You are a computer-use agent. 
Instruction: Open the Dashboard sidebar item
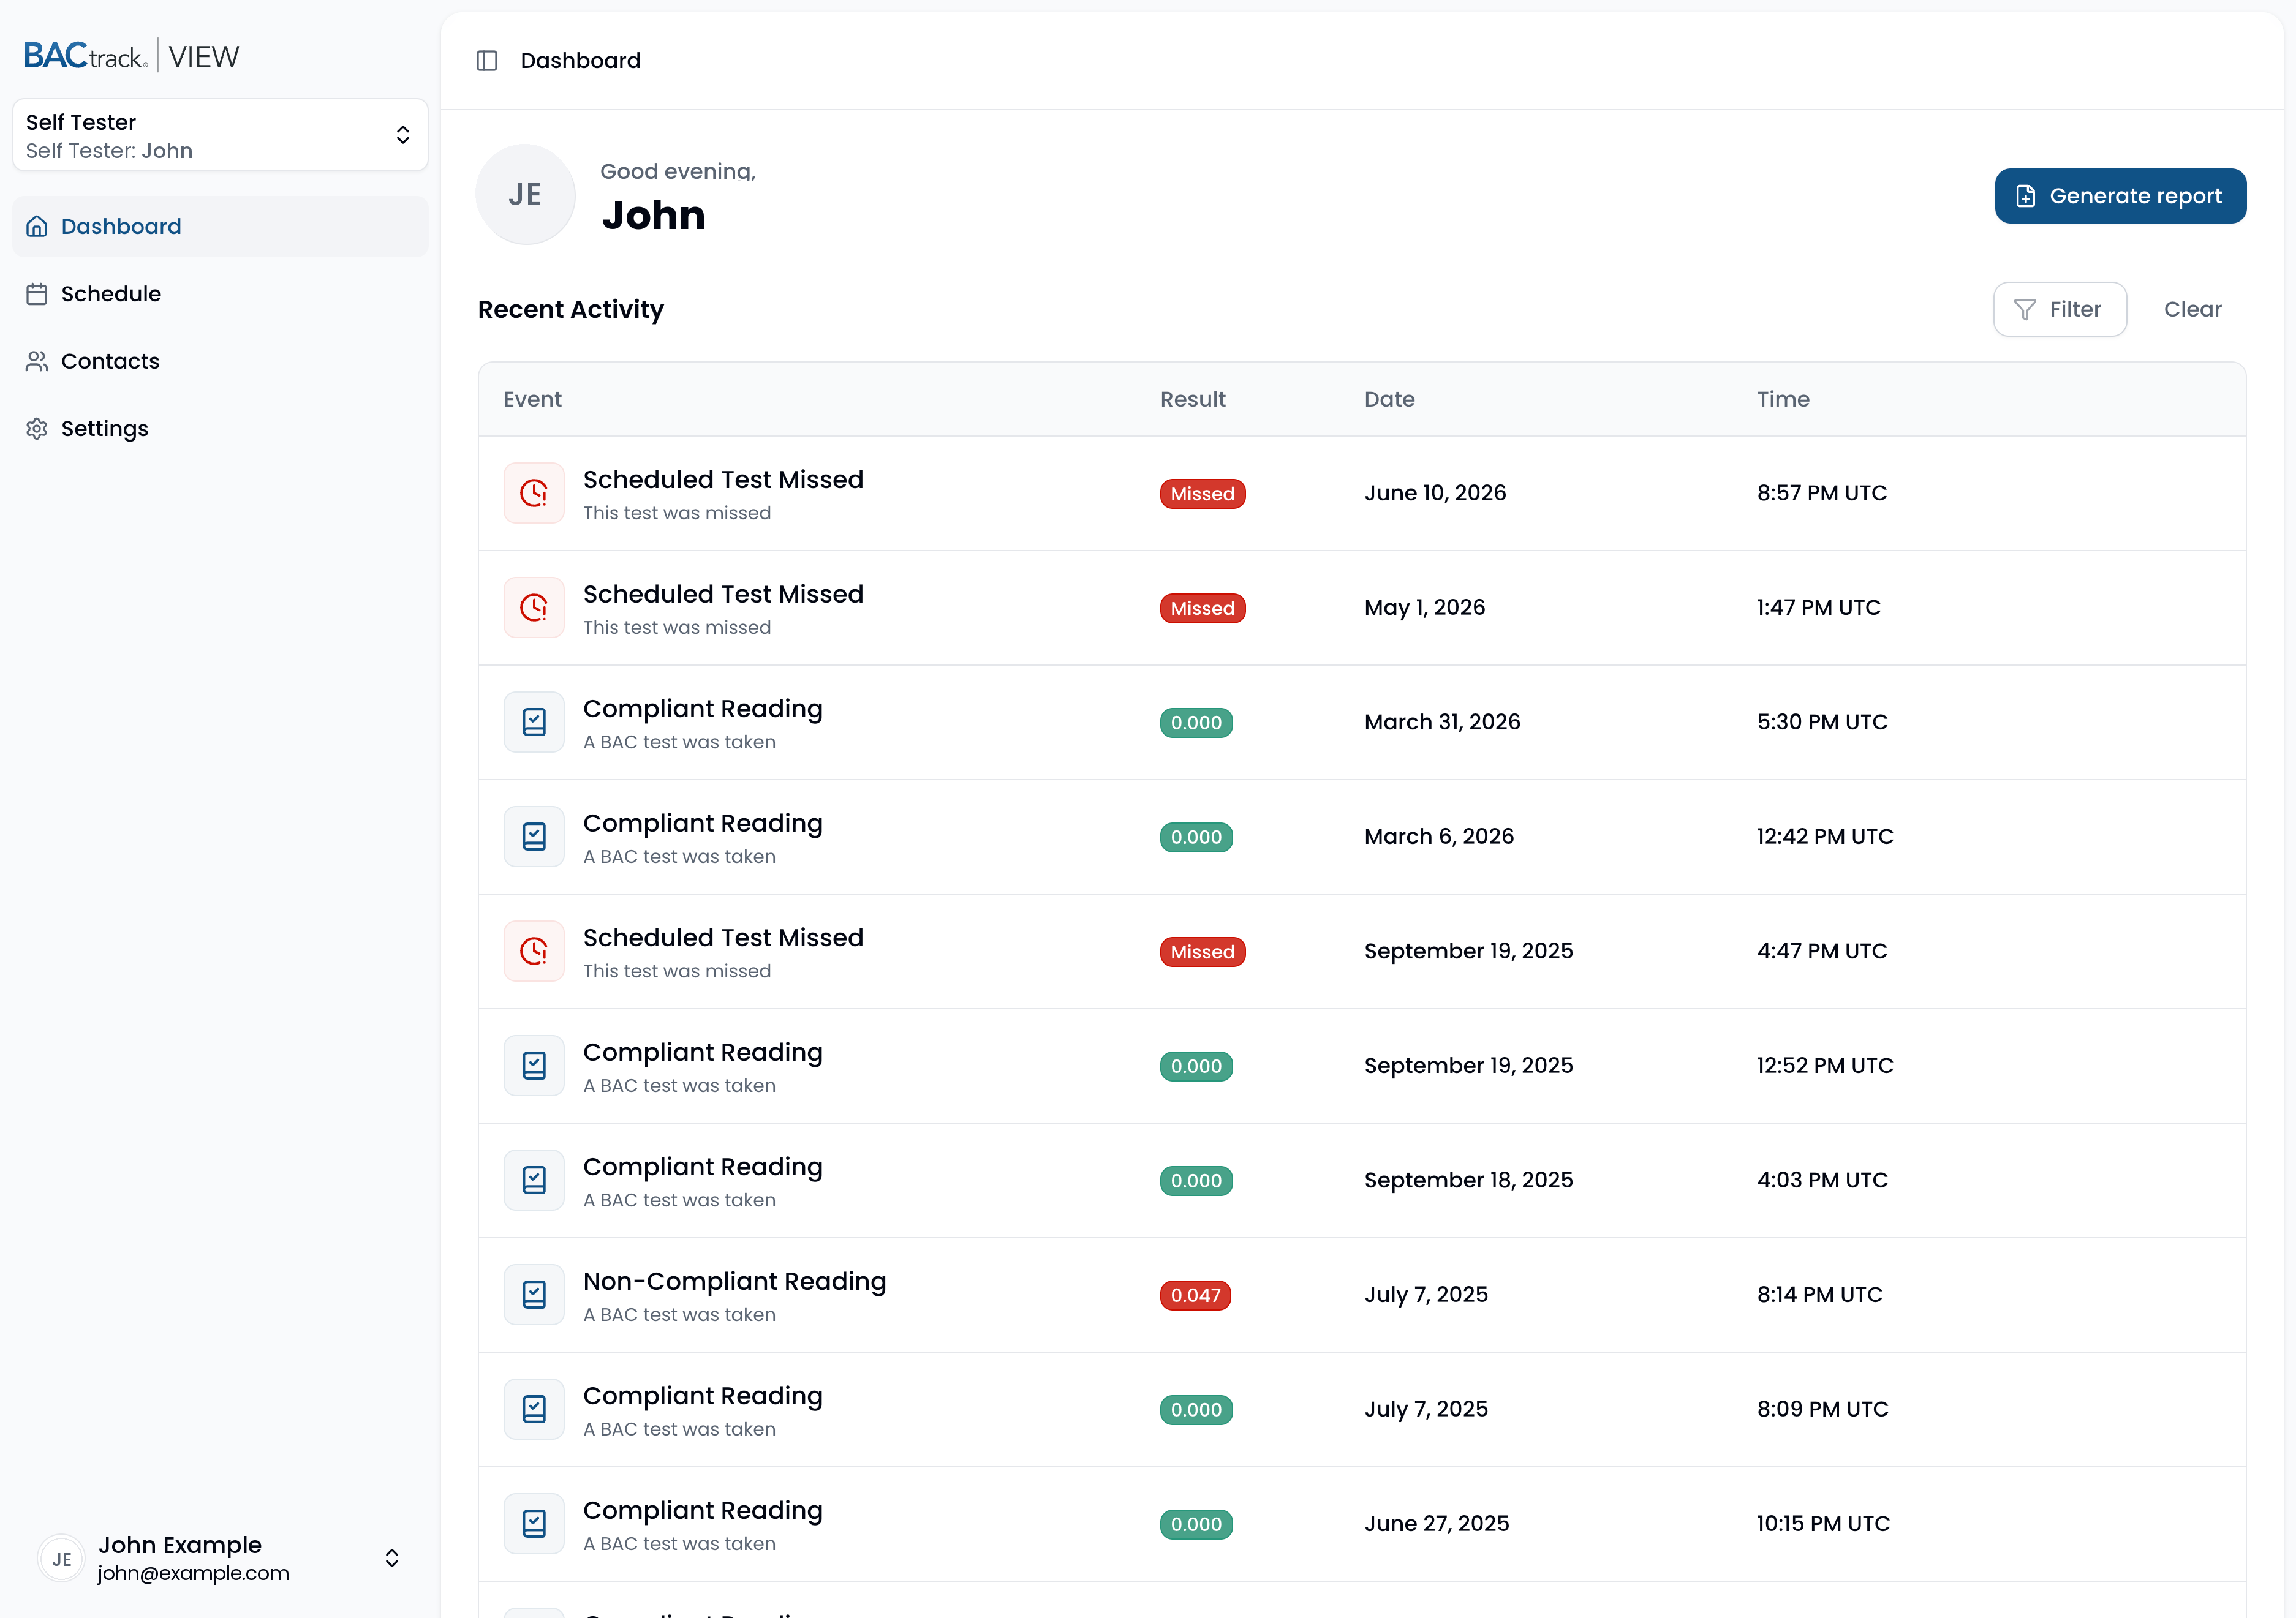point(220,226)
